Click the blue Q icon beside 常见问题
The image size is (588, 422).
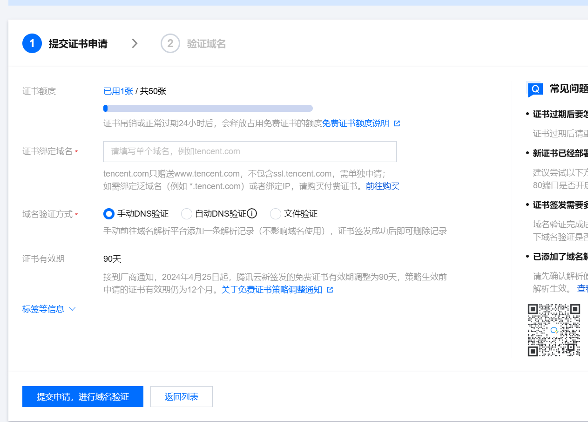[535, 89]
